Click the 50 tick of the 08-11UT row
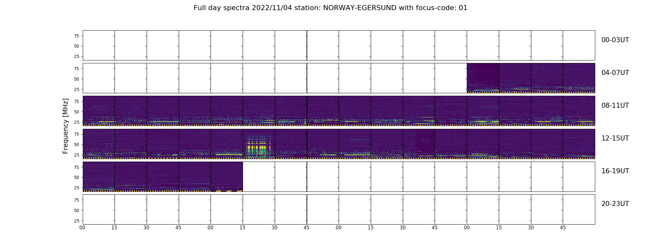This screenshot has width=661, height=252. [76, 112]
